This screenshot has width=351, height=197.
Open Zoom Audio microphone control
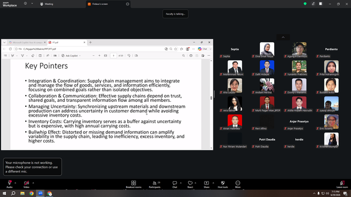[9, 184]
